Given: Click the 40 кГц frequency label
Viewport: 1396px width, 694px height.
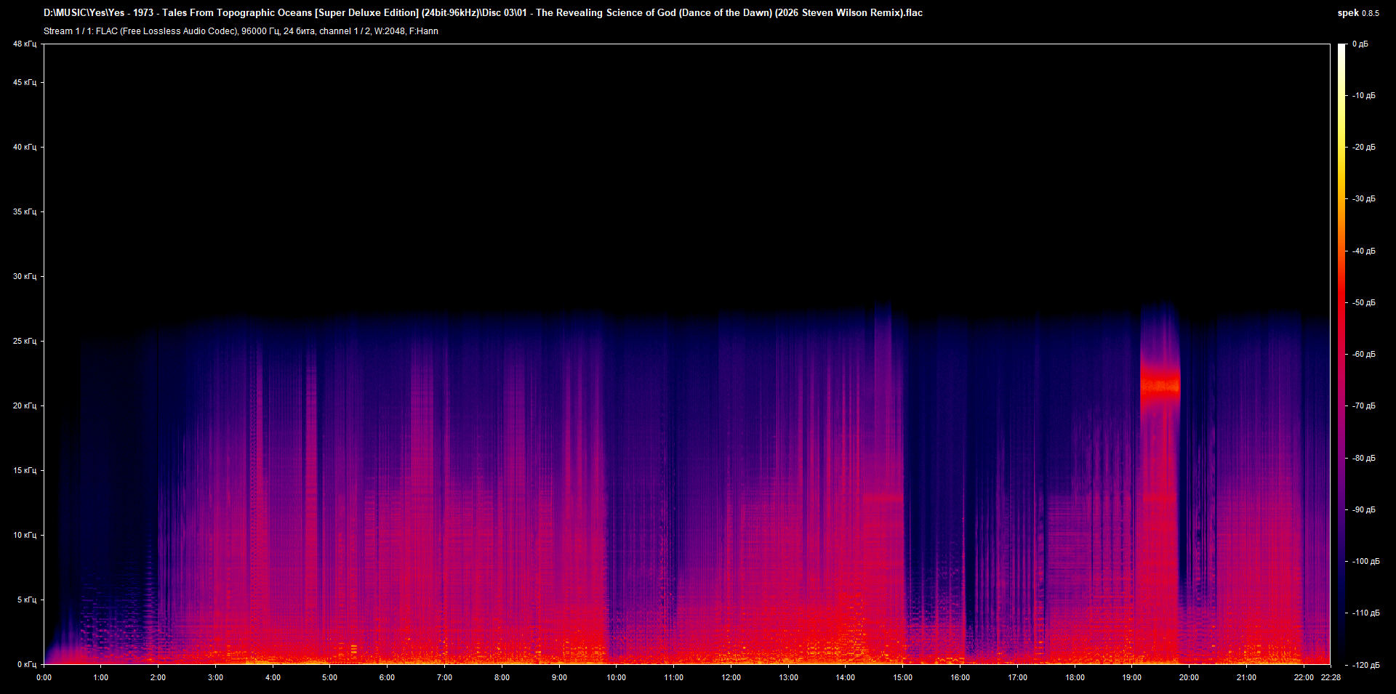Looking at the screenshot, I should [24, 148].
